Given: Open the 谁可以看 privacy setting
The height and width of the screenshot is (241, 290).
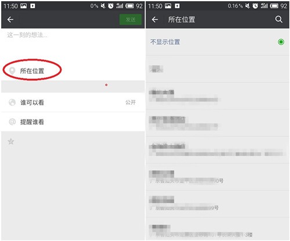Looking at the screenshot, I should (73, 102).
